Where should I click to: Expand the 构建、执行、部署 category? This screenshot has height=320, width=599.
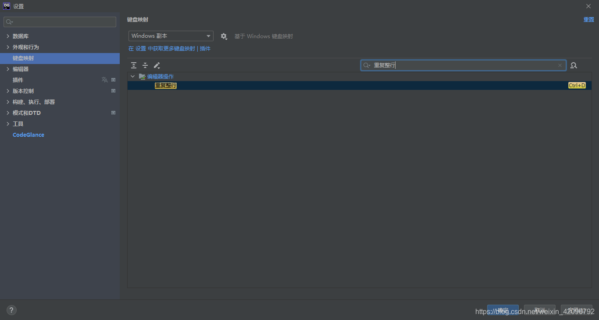(x=8, y=102)
